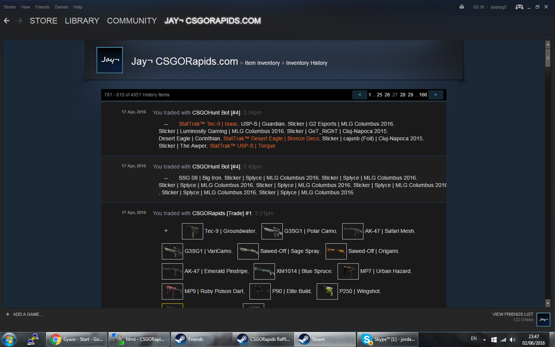The height and width of the screenshot is (347, 555).
Task: Open Sawed-Off Origami item thumbnail
Action: 336,251
